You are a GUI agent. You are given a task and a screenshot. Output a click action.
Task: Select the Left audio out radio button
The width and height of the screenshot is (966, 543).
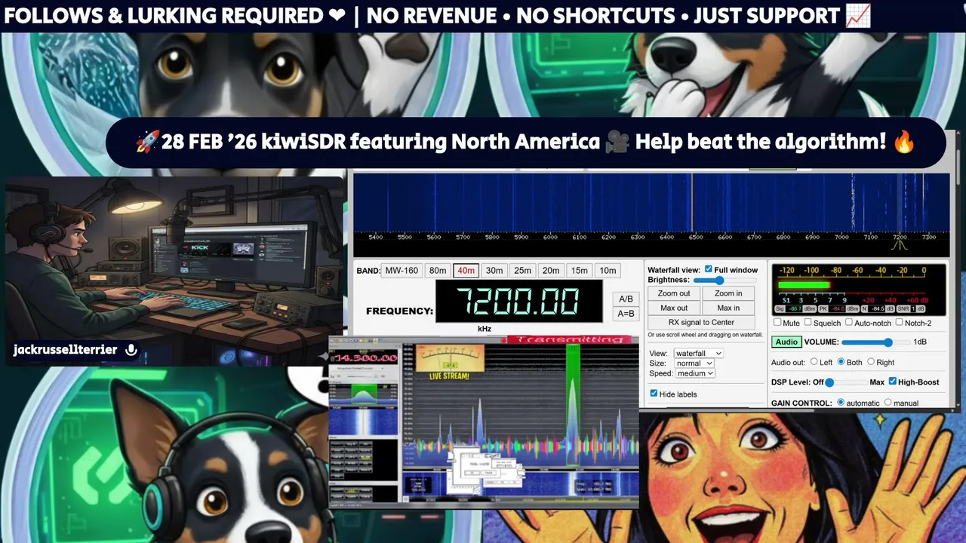coord(814,362)
